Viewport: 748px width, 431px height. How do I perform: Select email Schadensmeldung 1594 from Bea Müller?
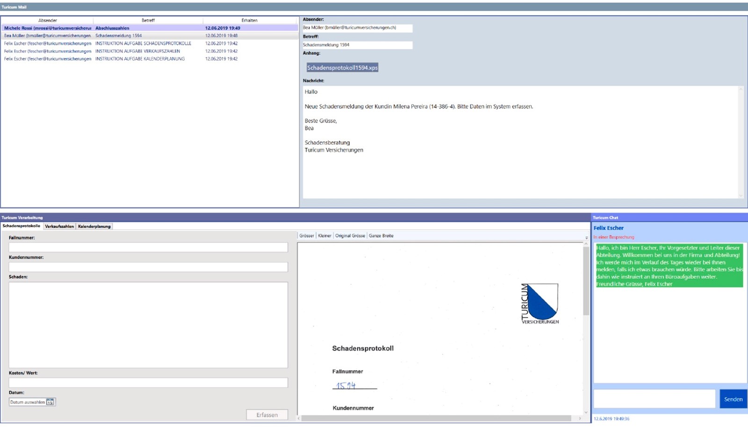[150, 35]
